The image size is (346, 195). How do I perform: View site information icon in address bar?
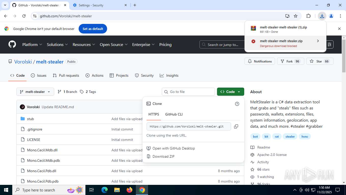click(x=35, y=16)
